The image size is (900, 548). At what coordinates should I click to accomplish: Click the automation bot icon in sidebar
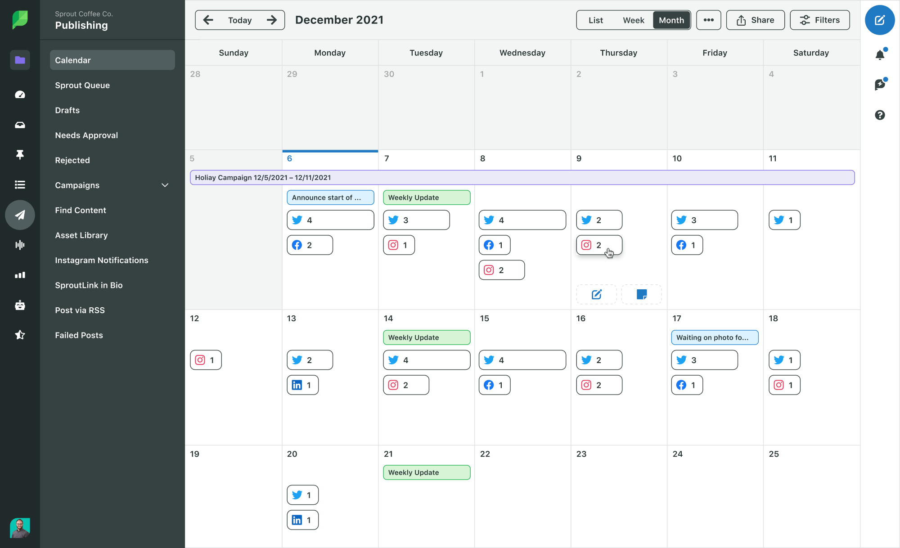(18, 305)
